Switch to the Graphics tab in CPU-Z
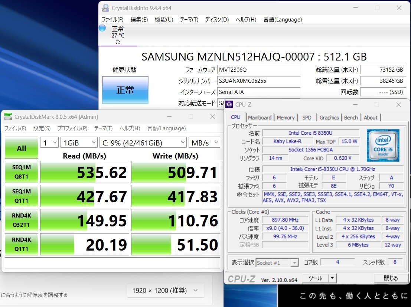 point(329,118)
